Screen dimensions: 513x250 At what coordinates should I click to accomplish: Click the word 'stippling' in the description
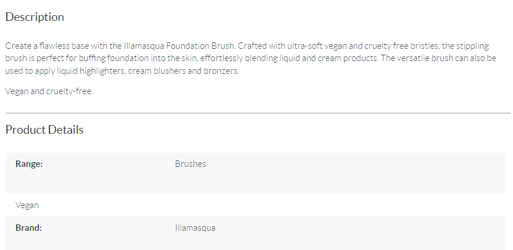[x=472, y=45]
